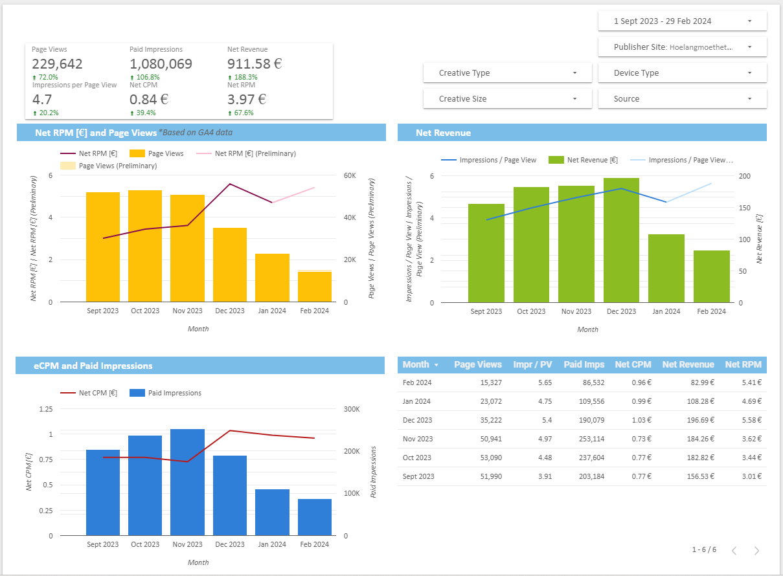Toggle Net RPM [€] (Preliminary) legend item
783x576 pixels.
coord(246,153)
